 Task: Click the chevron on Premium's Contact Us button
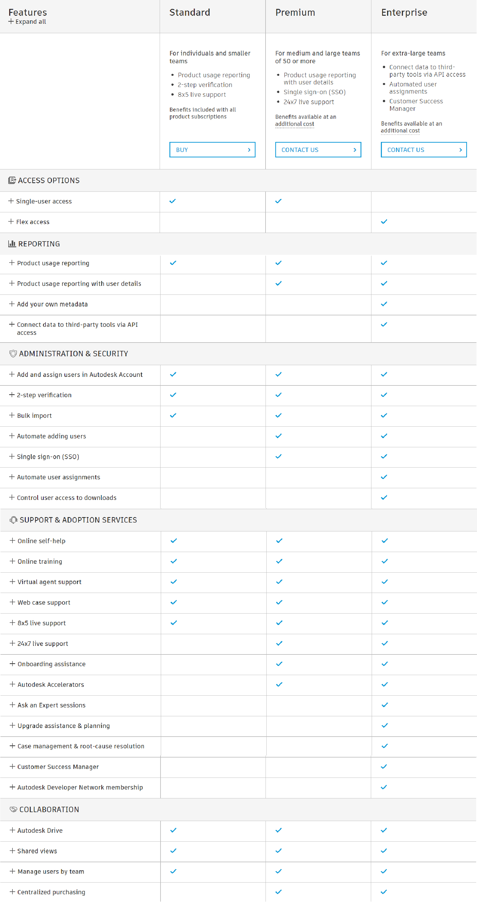(355, 149)
